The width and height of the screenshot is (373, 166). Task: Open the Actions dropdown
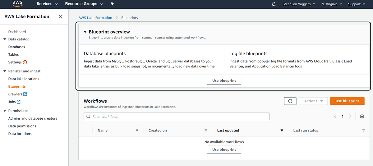[x=313, y=101]
